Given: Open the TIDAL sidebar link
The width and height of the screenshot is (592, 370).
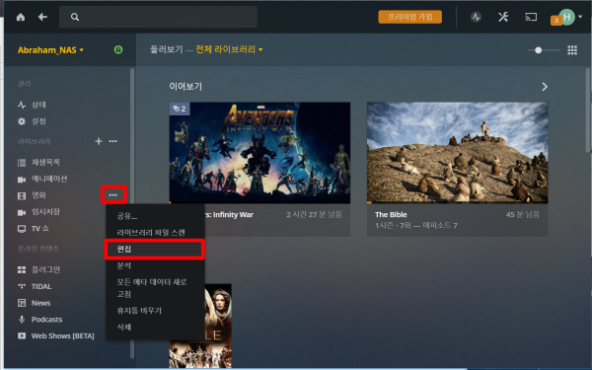Looking at the screenshot, I should [x=41, y=286].
